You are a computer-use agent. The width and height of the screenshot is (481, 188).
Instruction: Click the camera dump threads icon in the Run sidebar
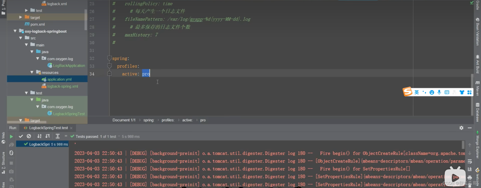[11, 172]
